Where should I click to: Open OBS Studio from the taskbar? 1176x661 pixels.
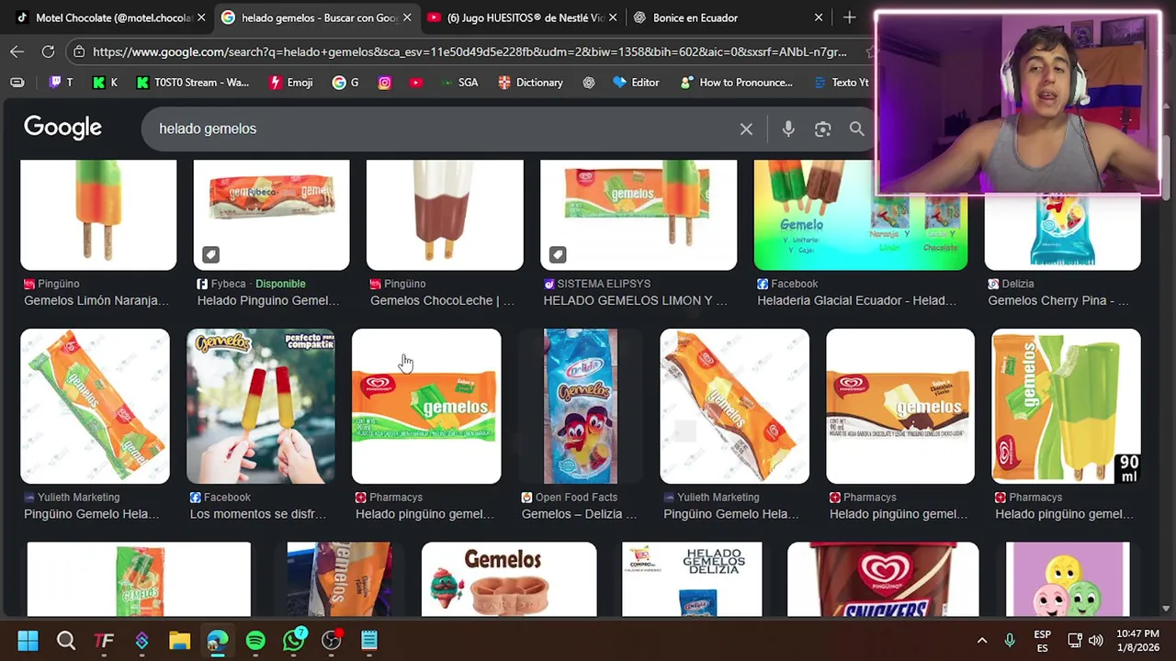pos(332,640)
